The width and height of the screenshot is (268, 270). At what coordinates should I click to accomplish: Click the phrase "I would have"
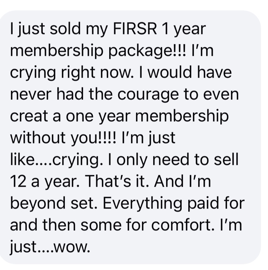click(185, 72)
